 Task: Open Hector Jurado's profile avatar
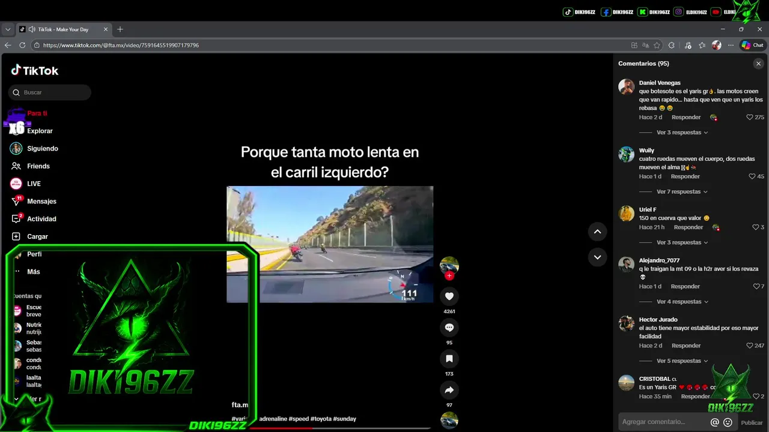pyautogui.click(x=627, y=323)
